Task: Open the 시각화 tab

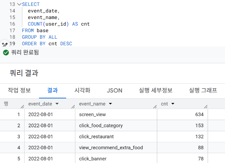Action: point(82,91)
